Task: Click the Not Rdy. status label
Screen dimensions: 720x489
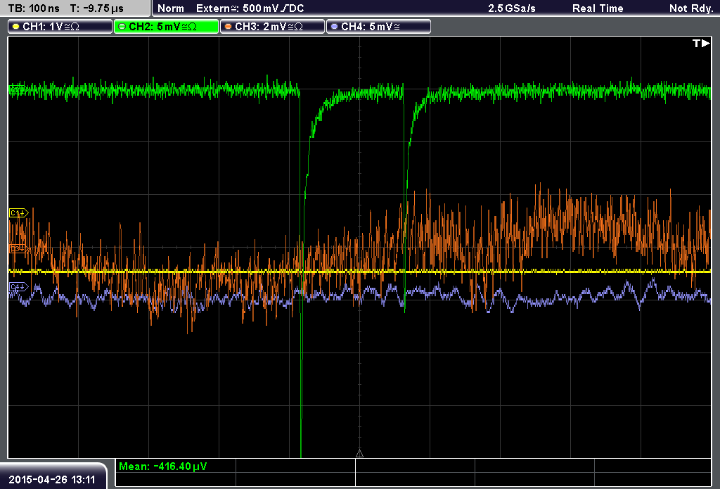Action: pyautogui.click(x=691, y=8)
